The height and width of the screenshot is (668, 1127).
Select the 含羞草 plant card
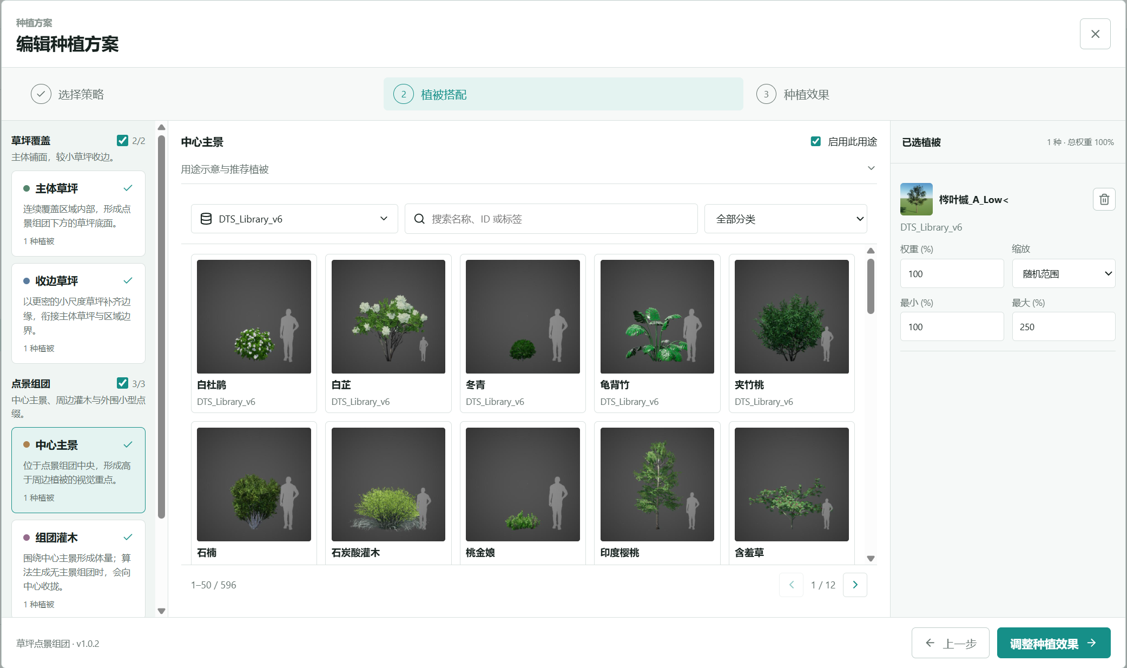click(792, 493)
